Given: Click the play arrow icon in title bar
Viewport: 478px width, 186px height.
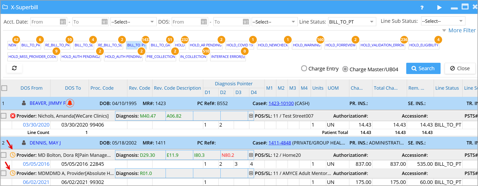Looking at the screenshot, I should 439,7.
